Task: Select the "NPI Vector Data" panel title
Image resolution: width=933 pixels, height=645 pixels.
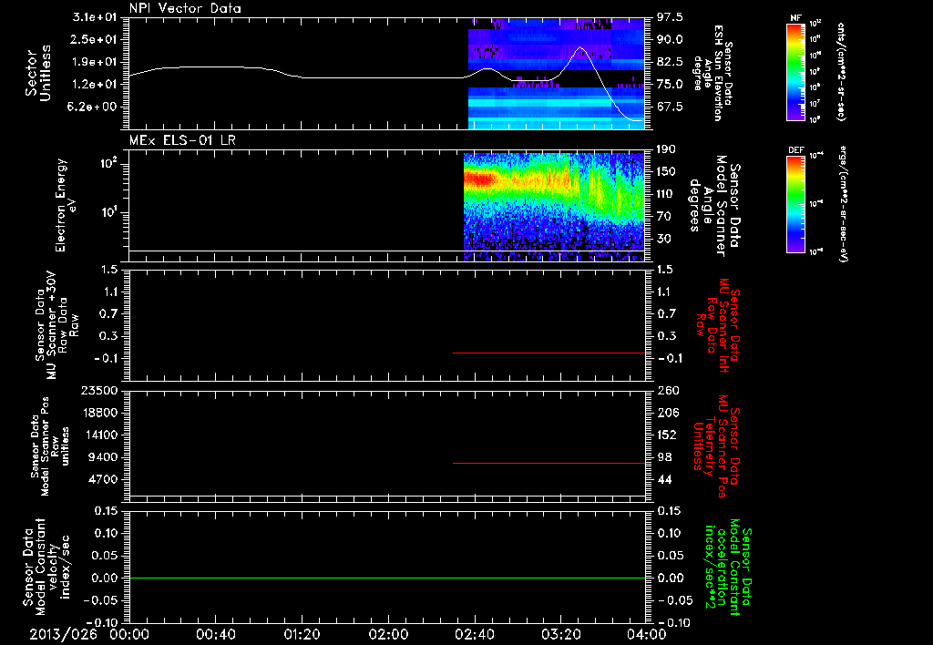Action: tap(185, 8)
